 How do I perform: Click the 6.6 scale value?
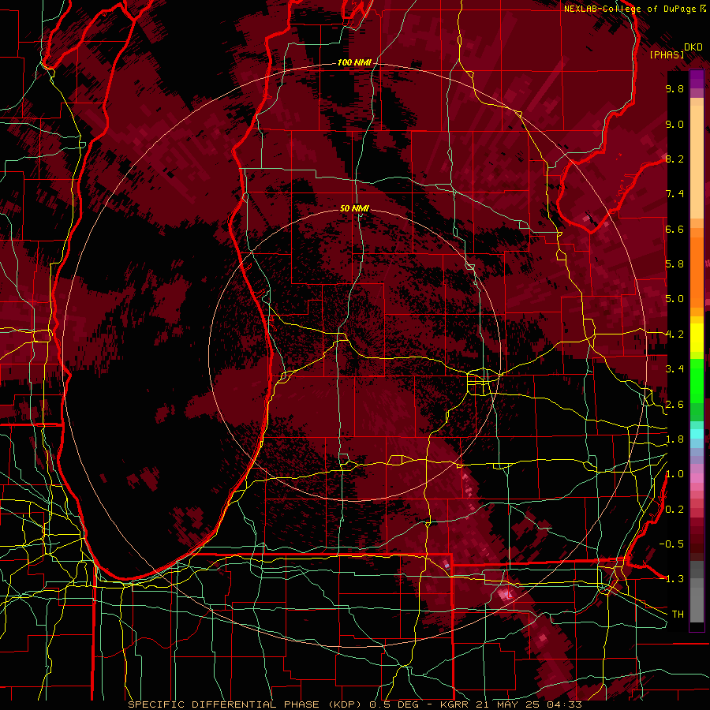pyautogui.click(x=674, y=229)
